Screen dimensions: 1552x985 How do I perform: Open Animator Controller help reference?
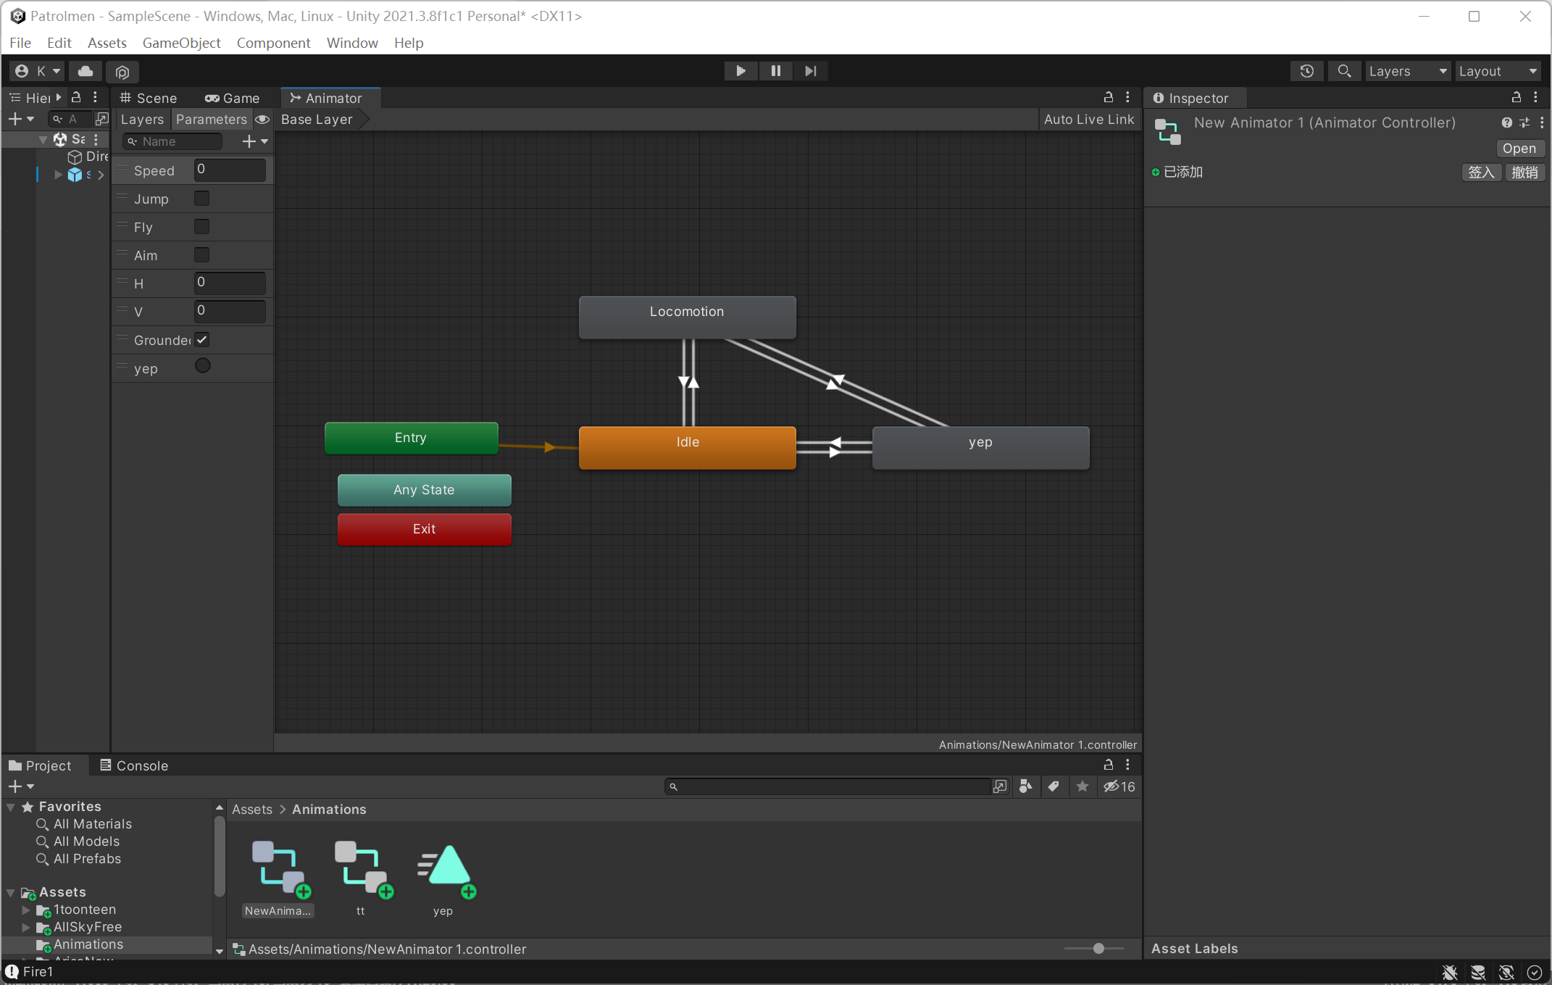(1506, 122)
